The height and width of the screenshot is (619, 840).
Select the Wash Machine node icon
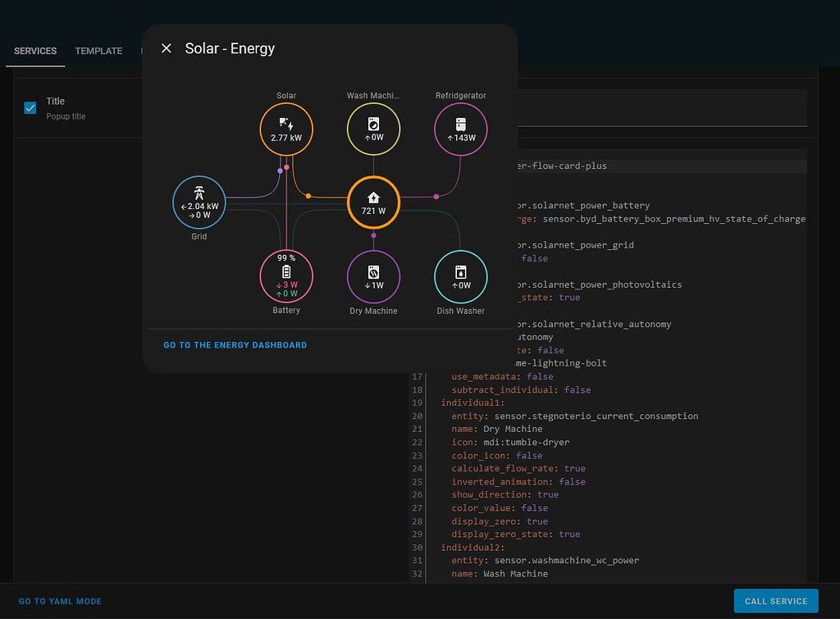(373, 124)
